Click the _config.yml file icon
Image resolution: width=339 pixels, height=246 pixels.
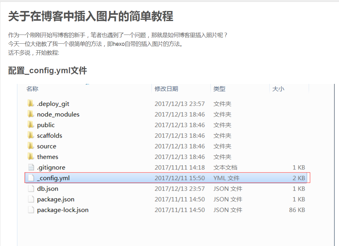(x=31, y=178)
